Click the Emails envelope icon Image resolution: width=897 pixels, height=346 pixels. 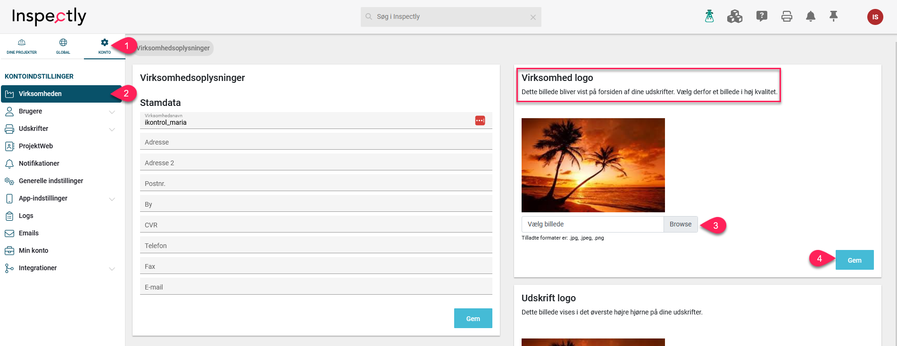pyautogui.click(x=9, y=233)
